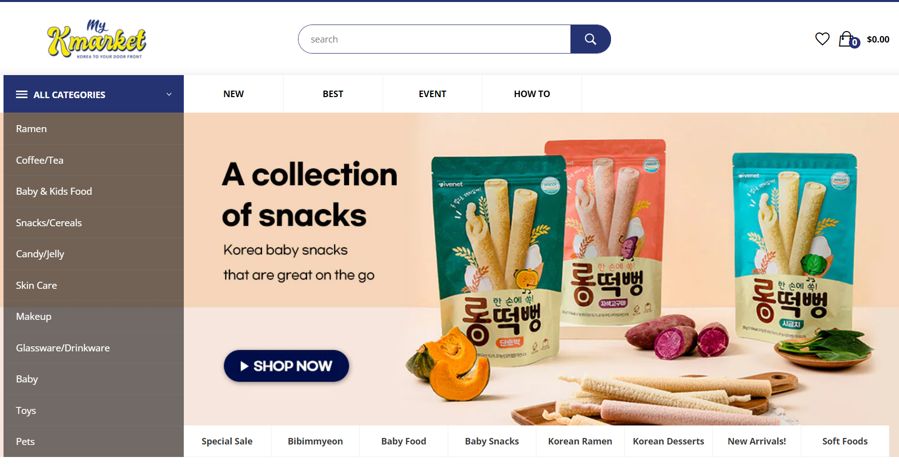Open the Korean Desserts quick link
Screen dimensions: 899x469
pyautogui.click(x=668, y=441)
